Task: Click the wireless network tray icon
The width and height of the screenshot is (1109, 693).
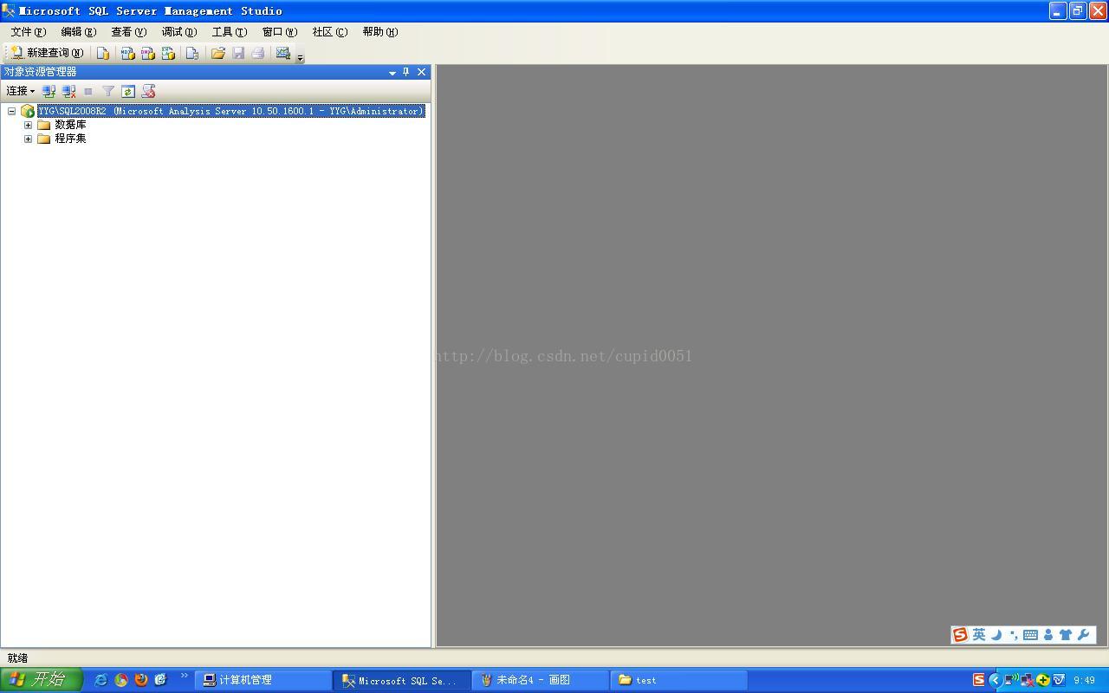Action: coord(1011,680)
